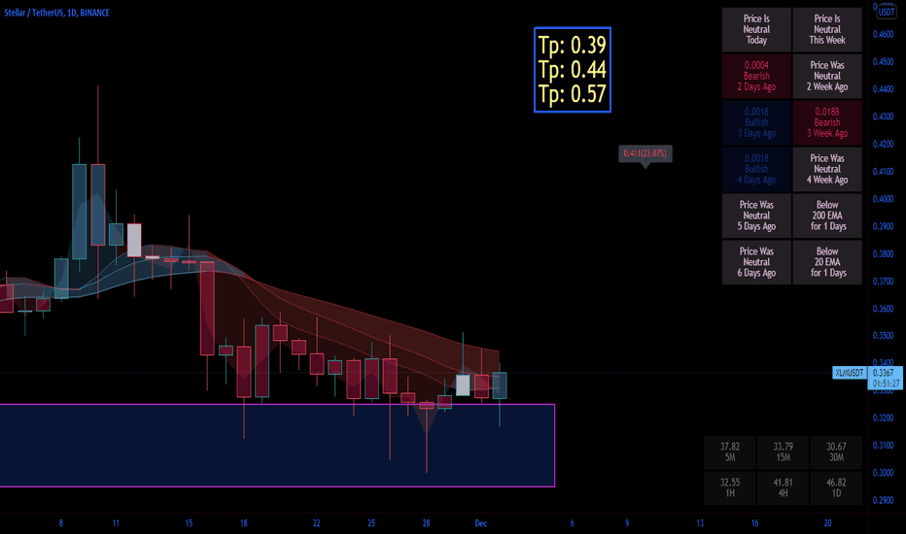The image size is (906, 534).
Task: Select the 'Price Was Neutral 6 Days Ago' cell
Action: 756,262
